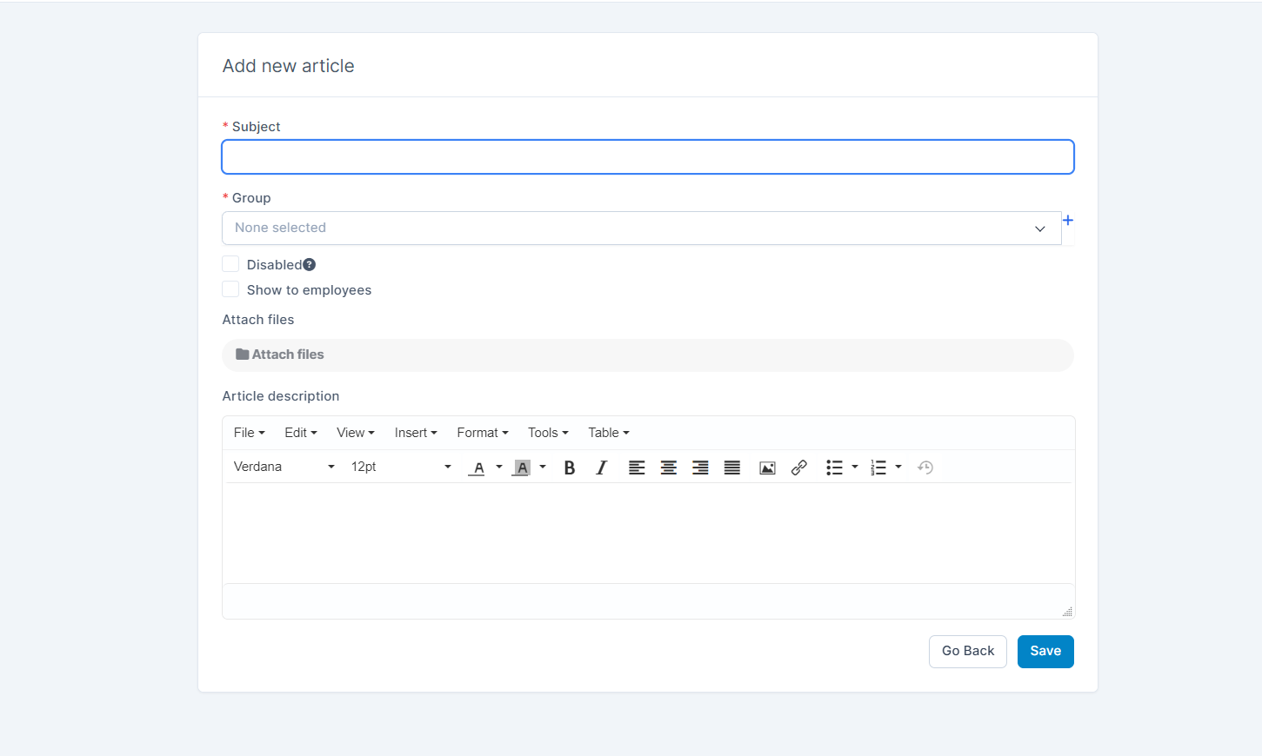Center align the article text
1262x756 pixels.
[669, 468]
